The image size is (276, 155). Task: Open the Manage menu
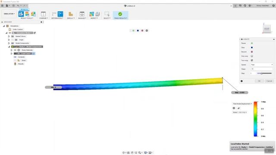[82, 18]
